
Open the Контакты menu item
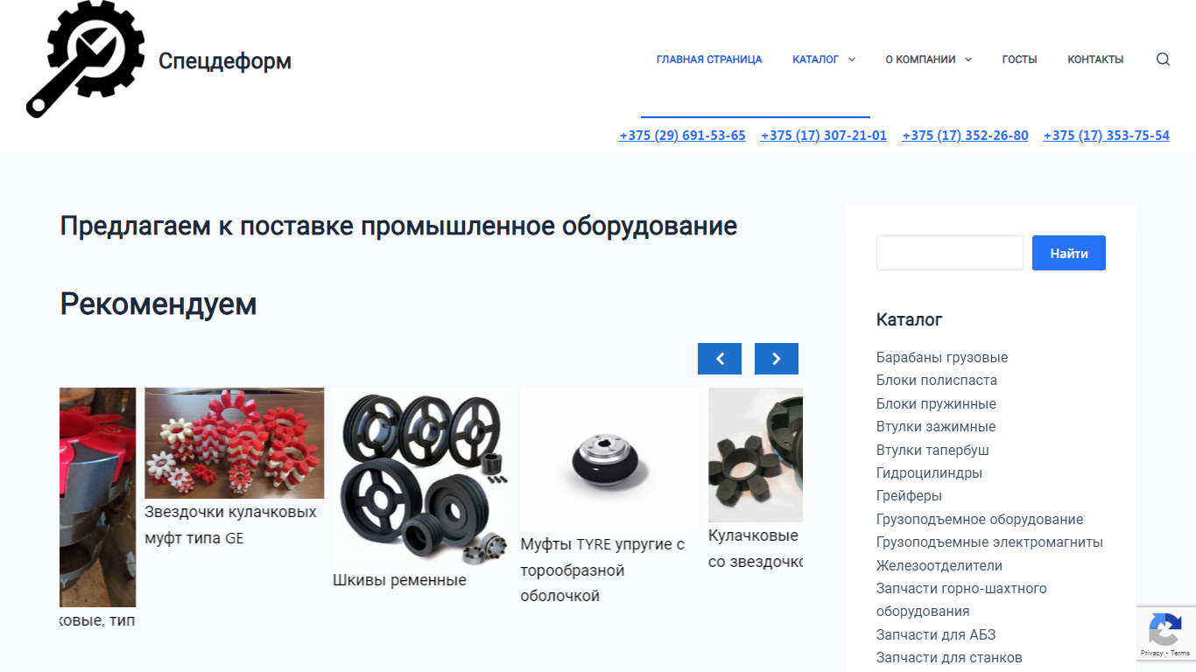coord(1095,59)
